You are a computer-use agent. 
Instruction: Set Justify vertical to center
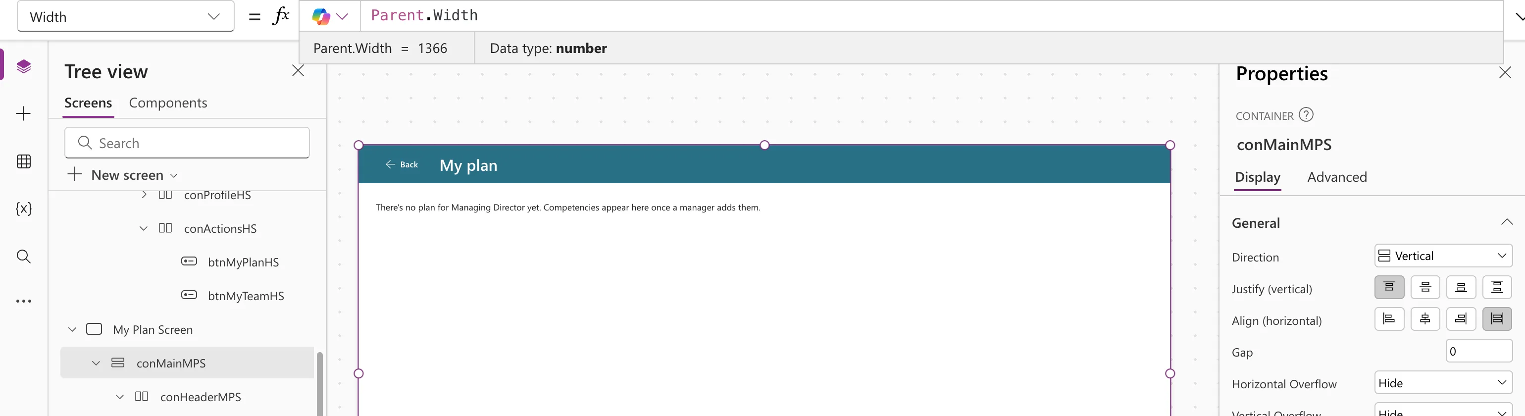pyautogui.click(x=1425, y=287)
